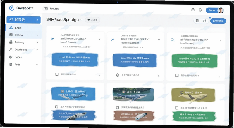
Task: Tick the checkbox below olive whale banner
Action: click(177, 108)
